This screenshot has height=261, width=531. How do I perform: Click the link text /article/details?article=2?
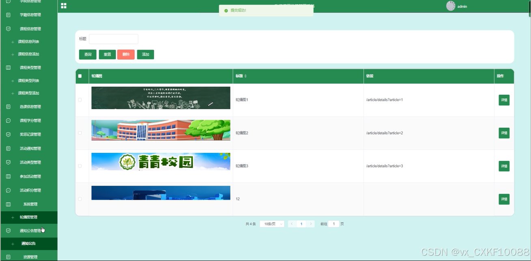tap(385, 133)
